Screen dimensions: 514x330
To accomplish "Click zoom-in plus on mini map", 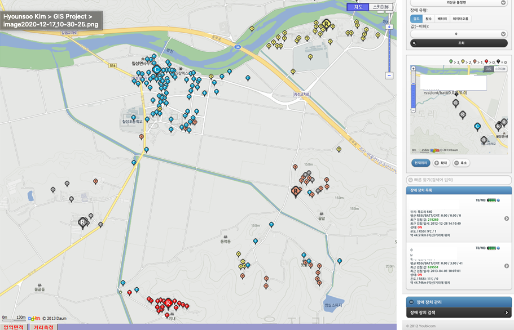I will [414, 69].
